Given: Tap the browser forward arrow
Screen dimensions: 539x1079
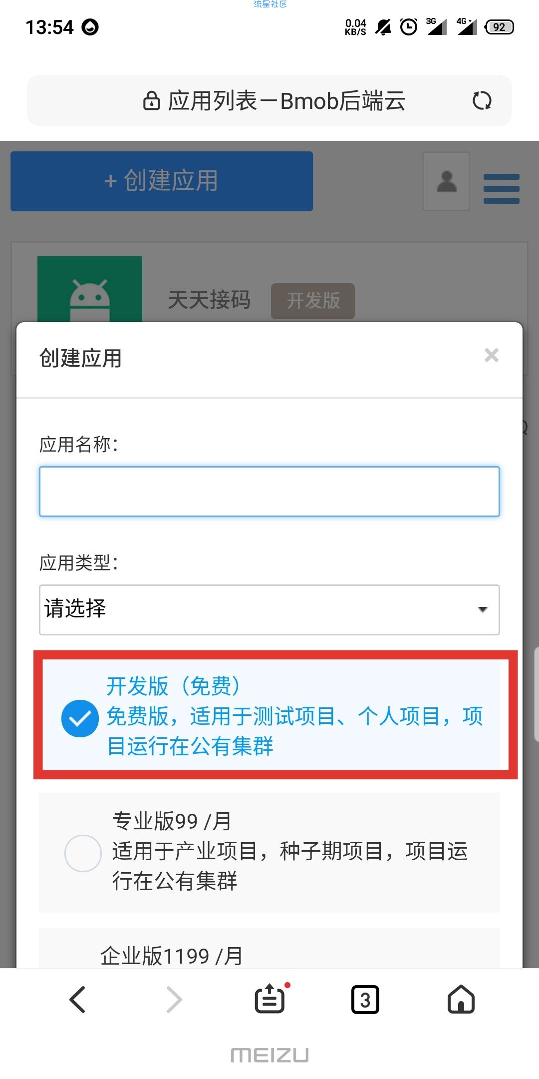Looking at the screenshot, I should [174, 1000].
